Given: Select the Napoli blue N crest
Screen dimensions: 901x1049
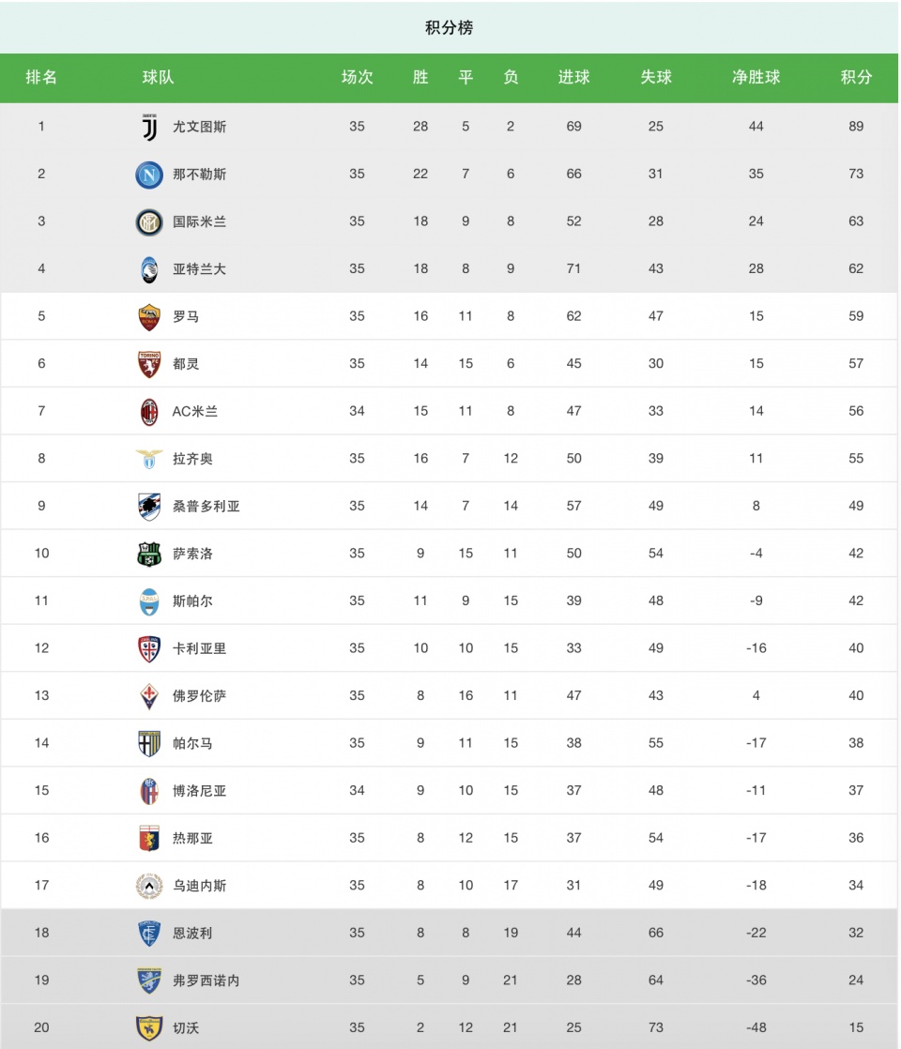Looking at the screenshot, I should pyautogui.click(x=149, y=175).
